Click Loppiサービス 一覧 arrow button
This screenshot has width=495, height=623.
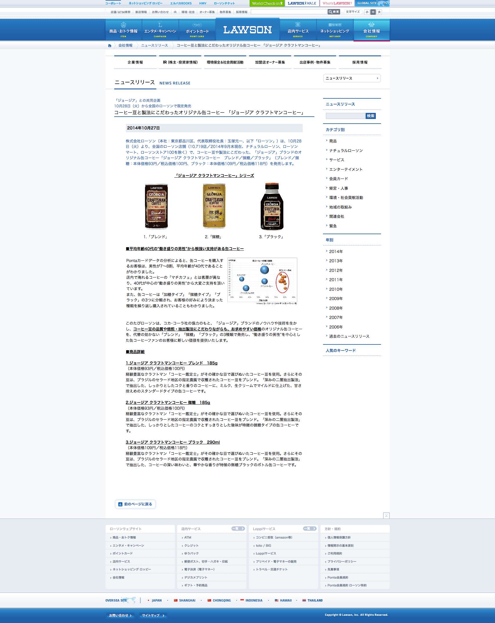[x=310, y=529]
